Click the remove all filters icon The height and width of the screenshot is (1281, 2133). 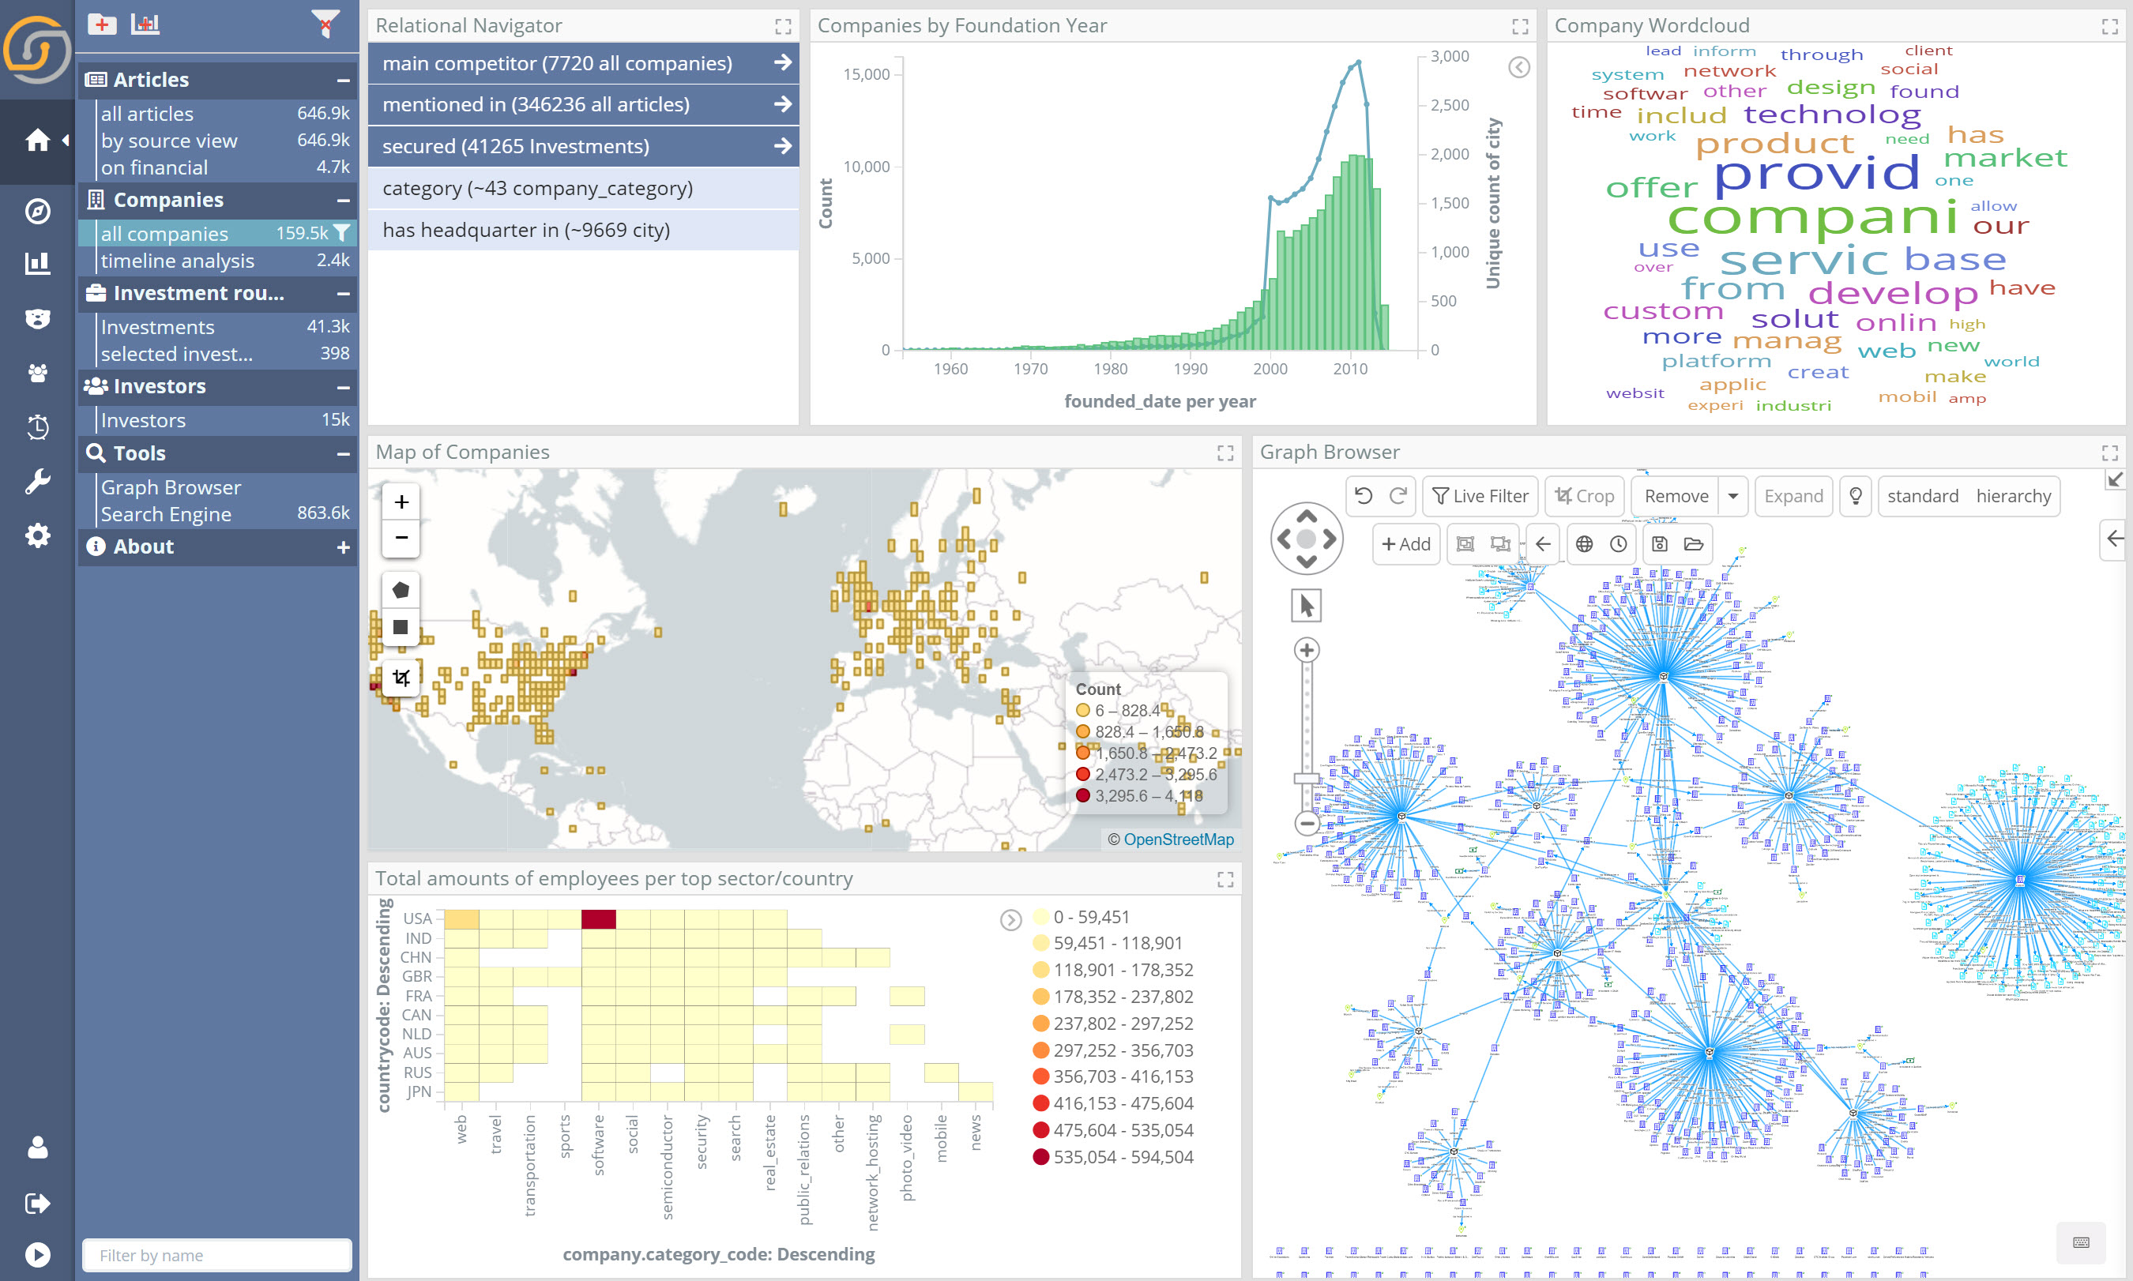coord(325,24)
